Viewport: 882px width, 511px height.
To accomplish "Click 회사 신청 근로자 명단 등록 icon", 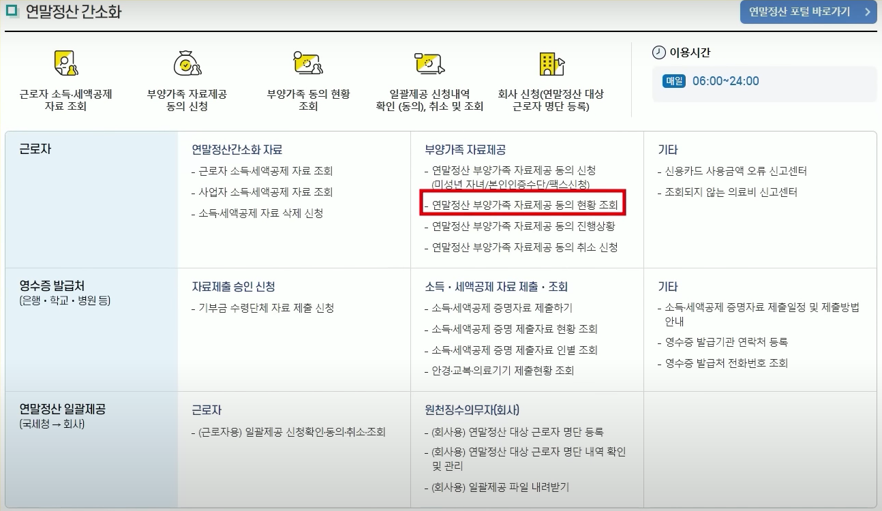I will pos(551,63).
